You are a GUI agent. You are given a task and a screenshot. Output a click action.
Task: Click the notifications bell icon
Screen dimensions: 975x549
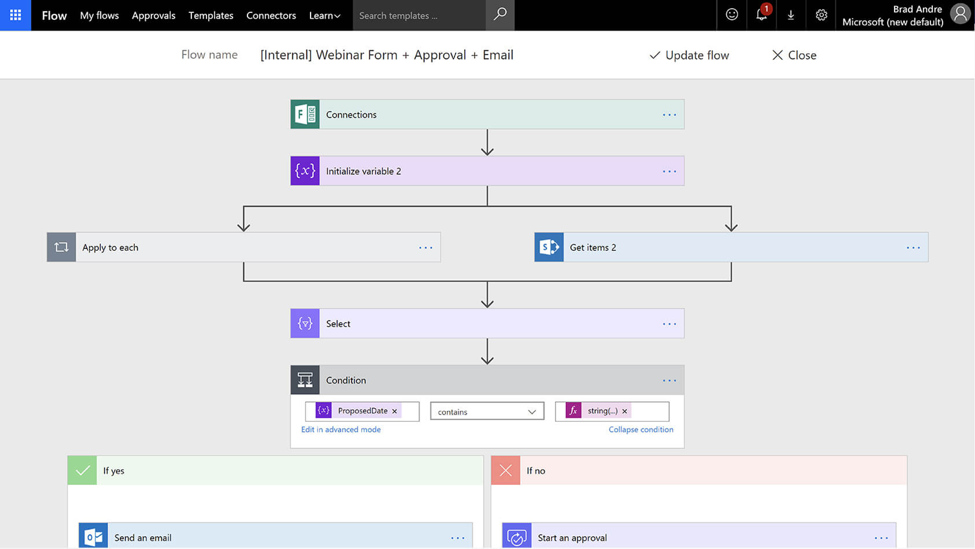click(x=761, y=15)
